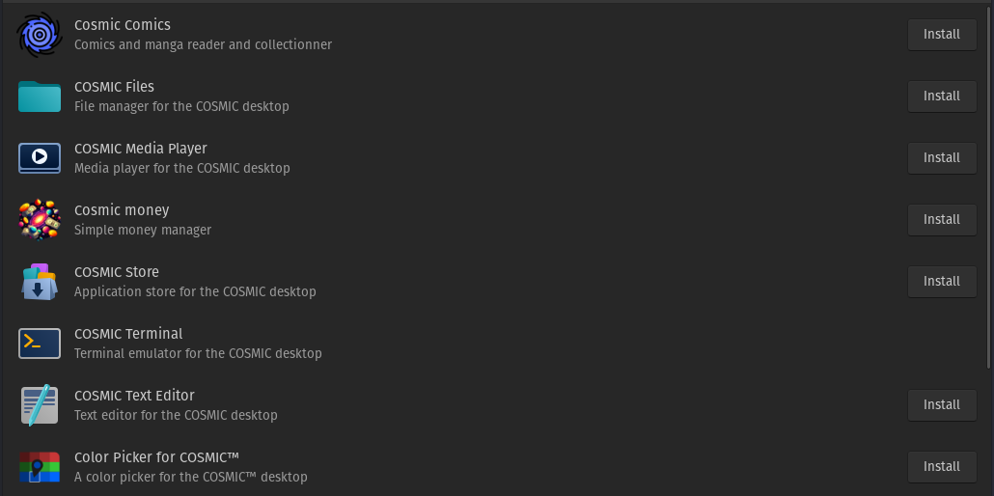Viewport: 994px width, 496px height.
Task: Click the vertical scrollbar on the right
Action: click(988, 186)
